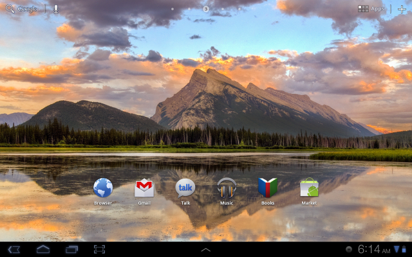412x257 pixels.
Task: Tap the screenshot capture icon
Action: [99, 249]
